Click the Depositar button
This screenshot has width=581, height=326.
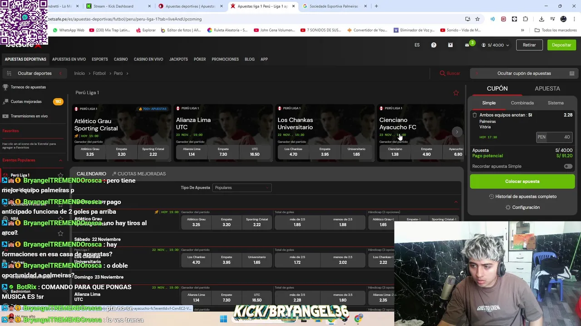coord(561,45)
